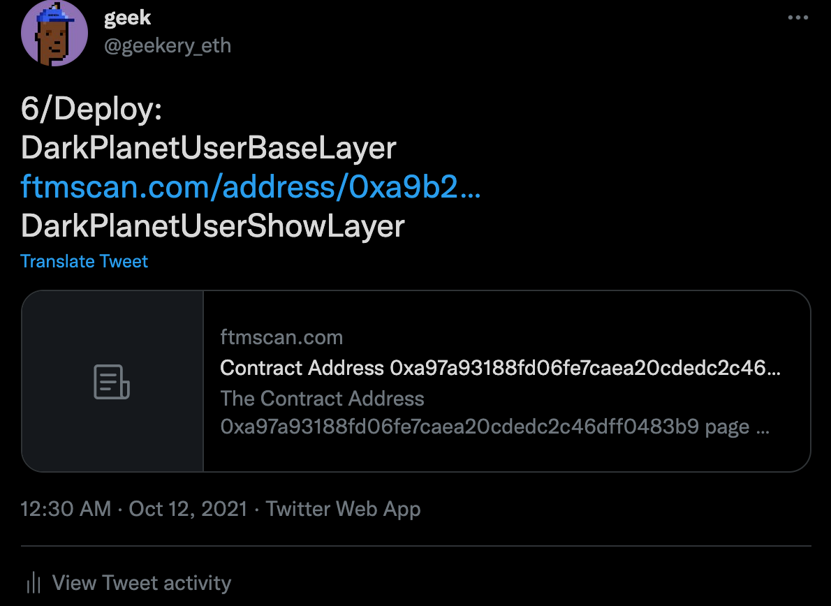Click Translate Tweet
The image size is (831, 606).
click(84, 261)
